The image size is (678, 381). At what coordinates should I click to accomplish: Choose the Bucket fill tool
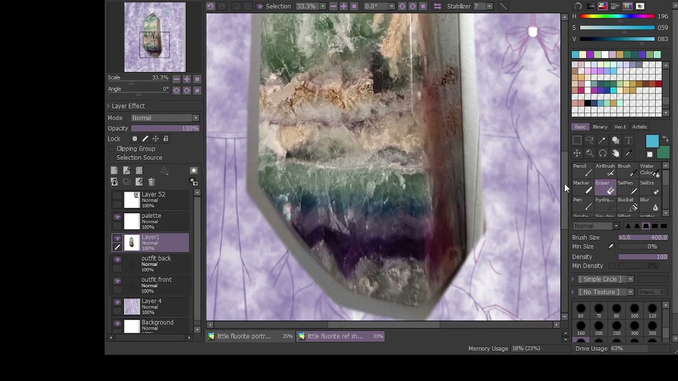pyautogui.click(x=627, y=204)
